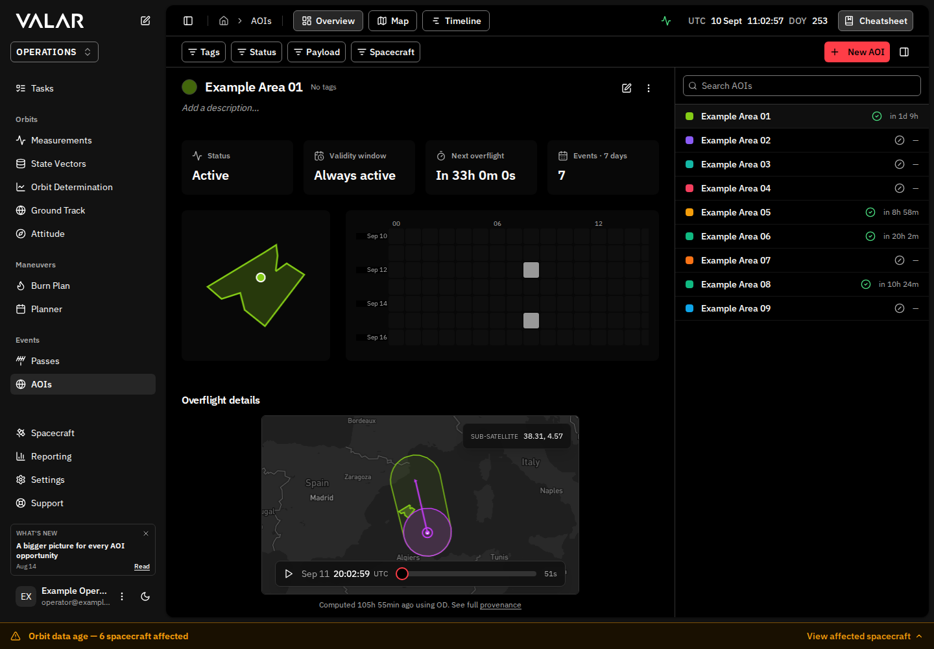Open more options menu for Example Area 01
The width and height of the screenshot is (934, 649).
pyautogui.click(x=649, y=88)
